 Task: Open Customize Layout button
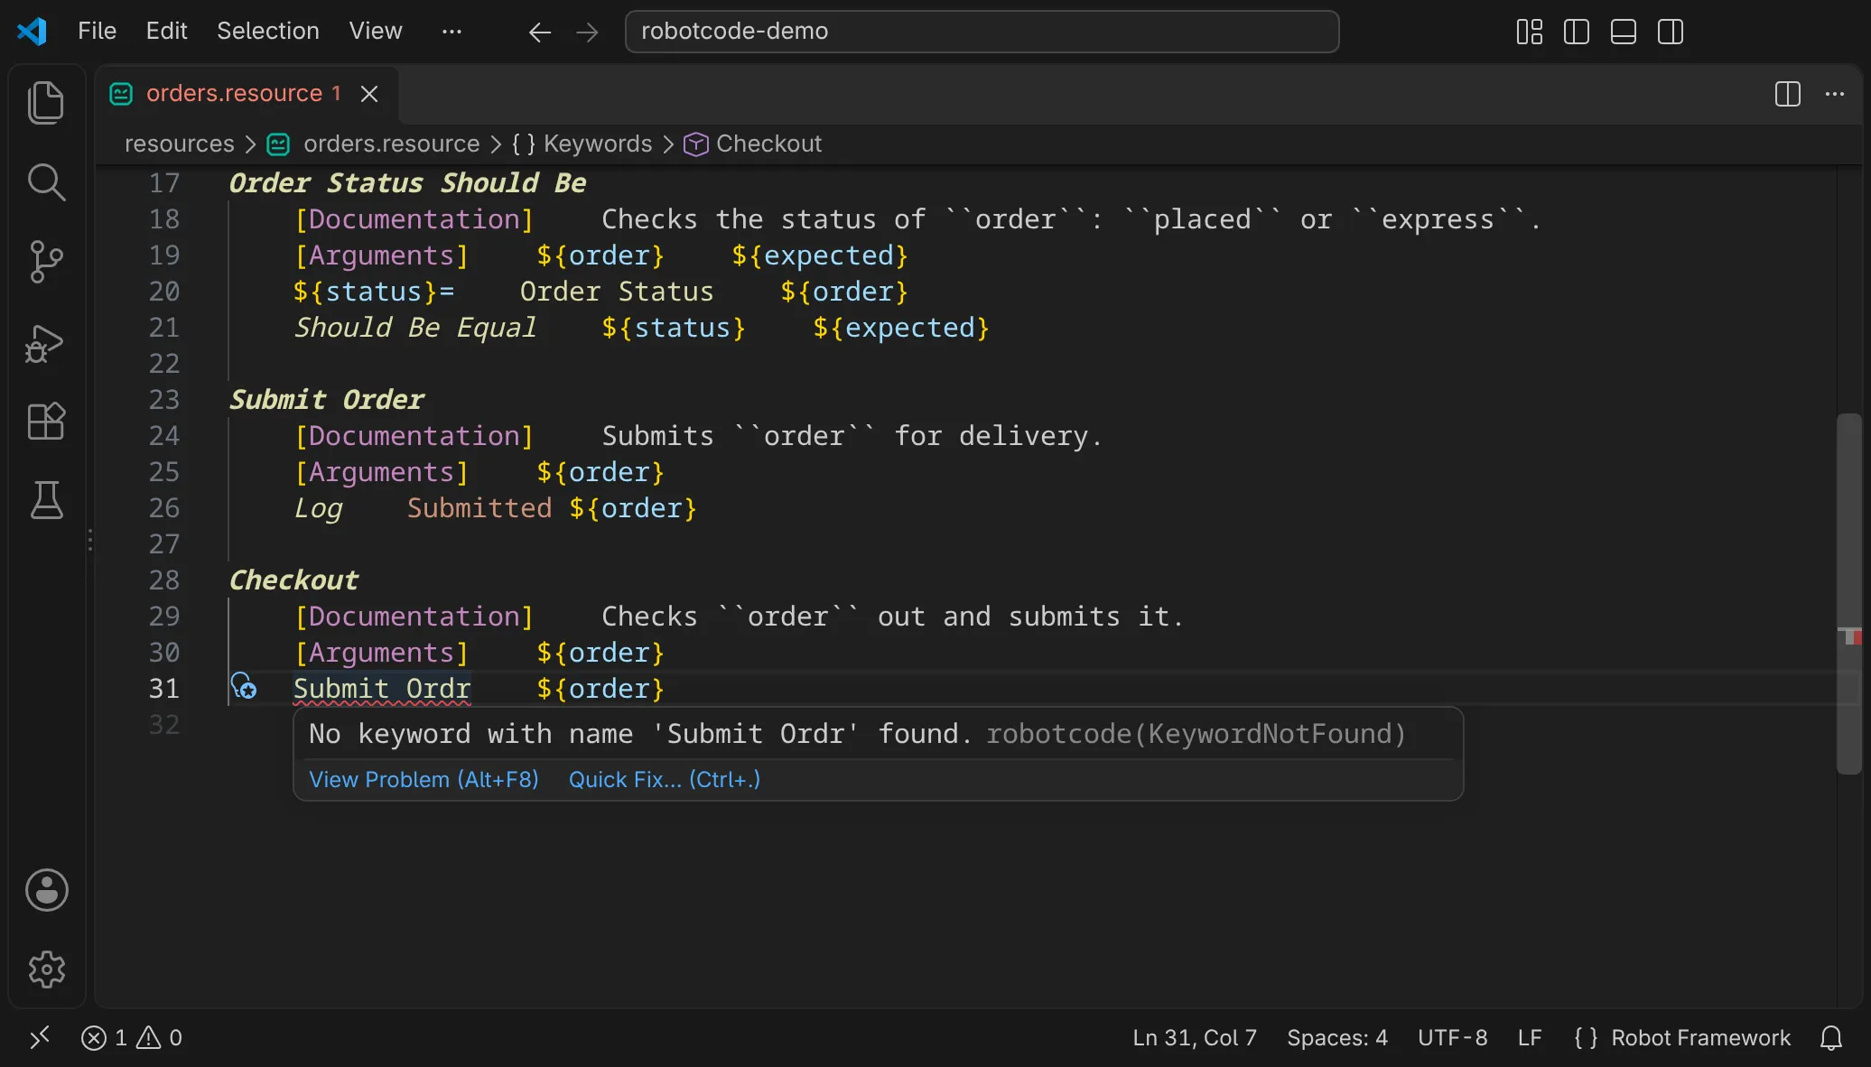click(x=1530, y=32)
